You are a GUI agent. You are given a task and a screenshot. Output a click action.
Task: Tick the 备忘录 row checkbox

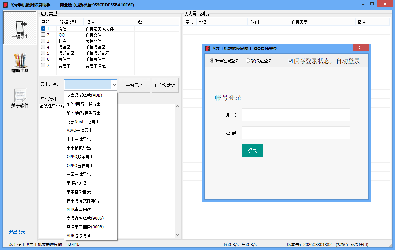43,65
